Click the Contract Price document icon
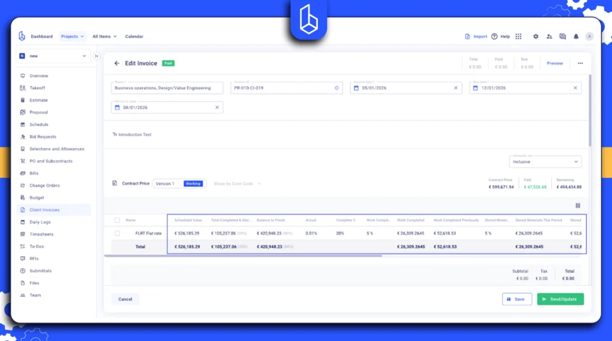 [115, 183]
